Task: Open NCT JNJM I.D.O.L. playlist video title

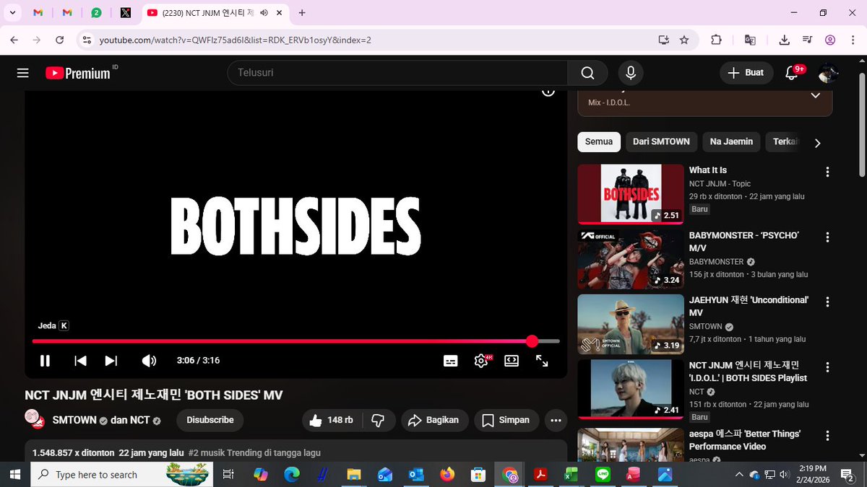Action: point(748,371)
